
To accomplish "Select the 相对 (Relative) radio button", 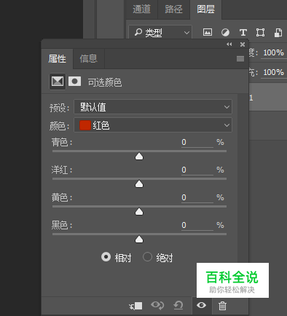I will tap(106, 257).
